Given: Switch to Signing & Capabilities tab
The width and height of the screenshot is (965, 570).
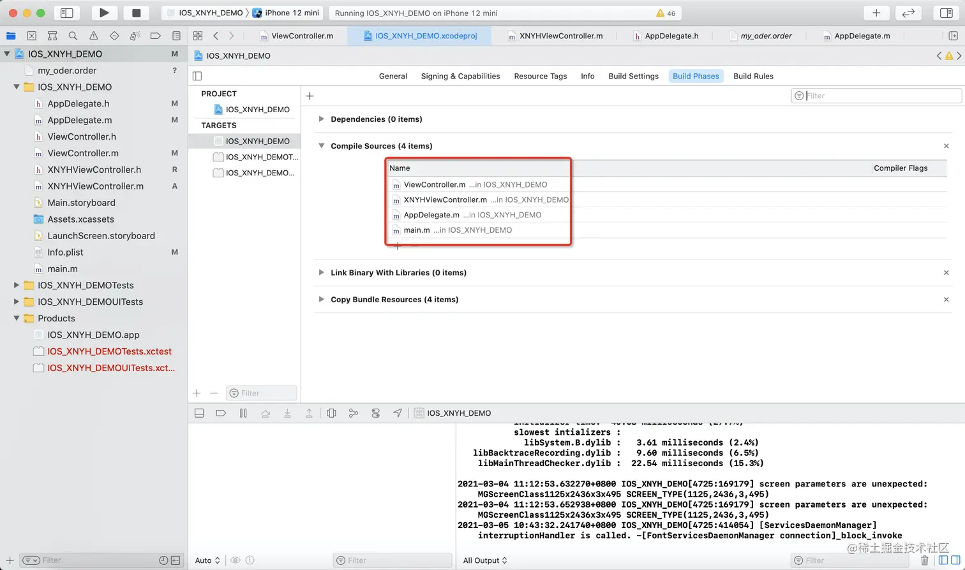Looking at the screenshot, I should coord(460,76).
